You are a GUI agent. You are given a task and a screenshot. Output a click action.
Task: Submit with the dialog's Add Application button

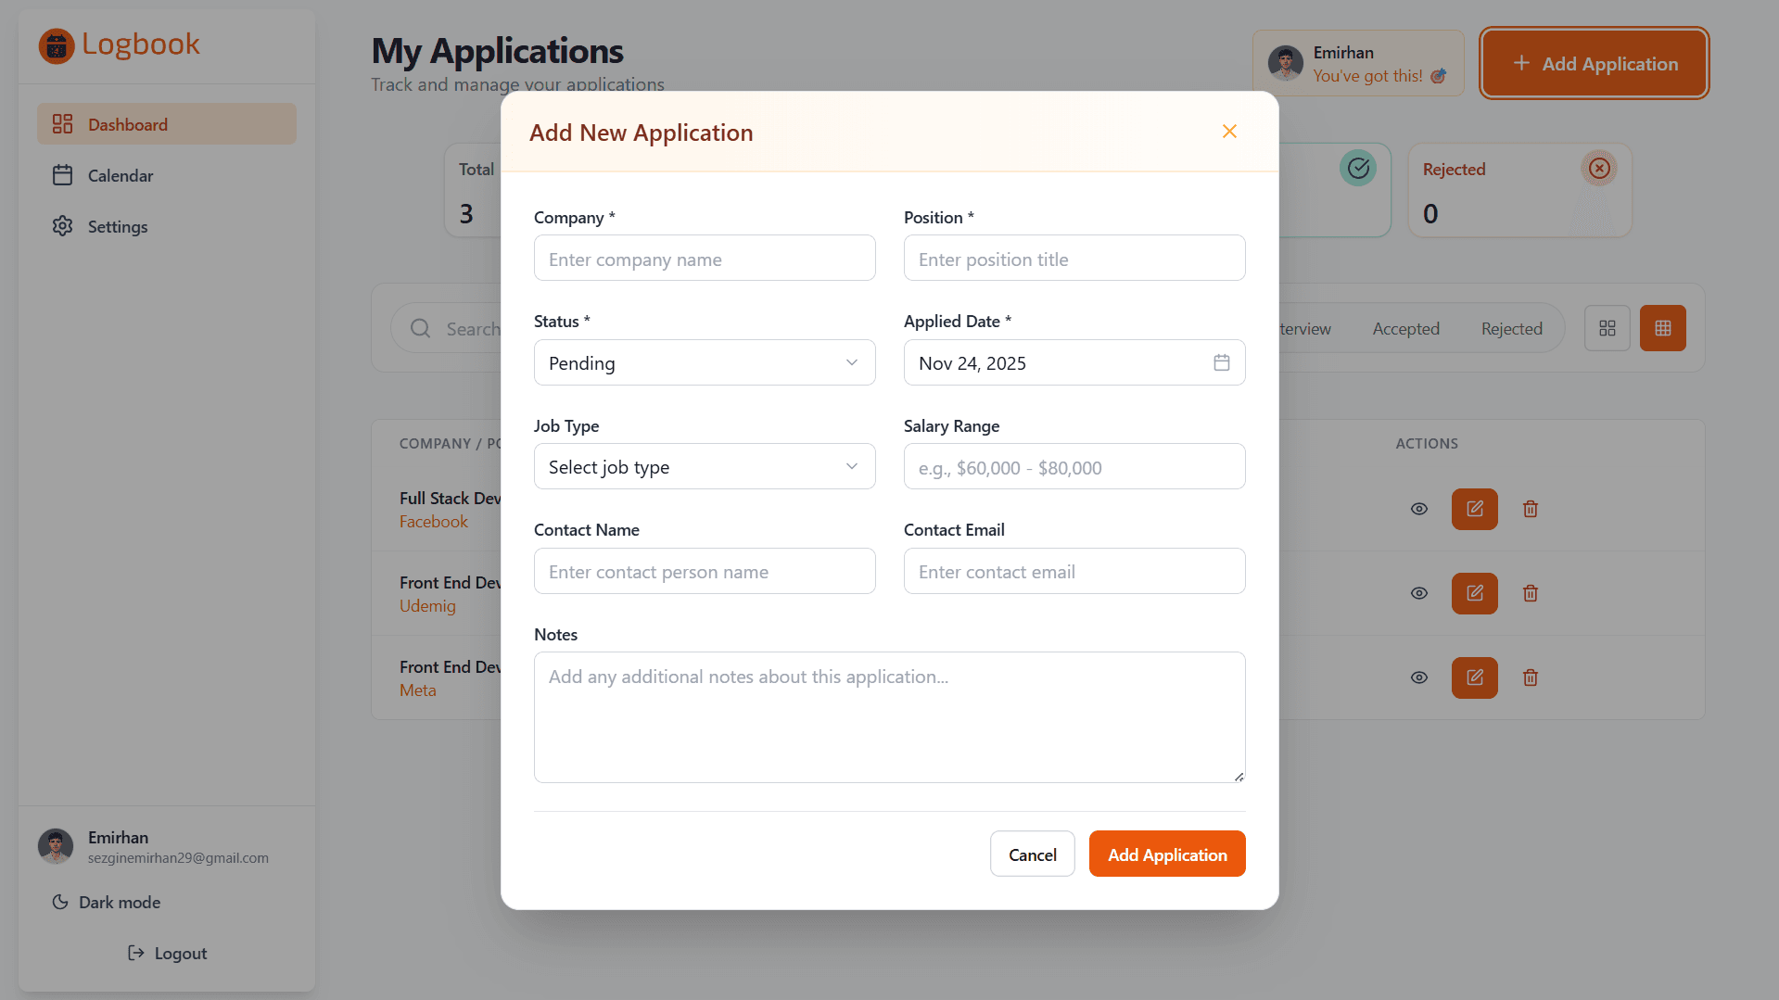click(1167, 854)
